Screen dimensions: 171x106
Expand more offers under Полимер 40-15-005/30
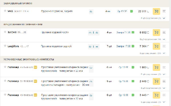pos(153,102)
